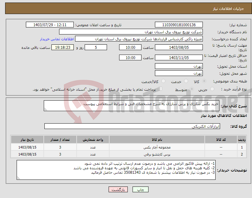Click the request creator name field
This screenshot has width=252, height=198.
pos(139,39)
